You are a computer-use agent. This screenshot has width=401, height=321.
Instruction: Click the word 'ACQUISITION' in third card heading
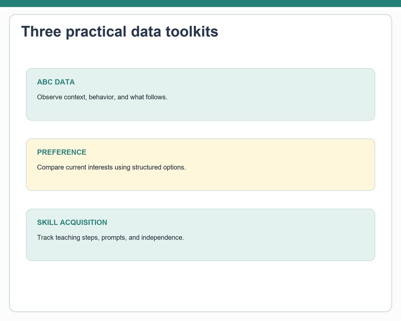coord(83,222)
